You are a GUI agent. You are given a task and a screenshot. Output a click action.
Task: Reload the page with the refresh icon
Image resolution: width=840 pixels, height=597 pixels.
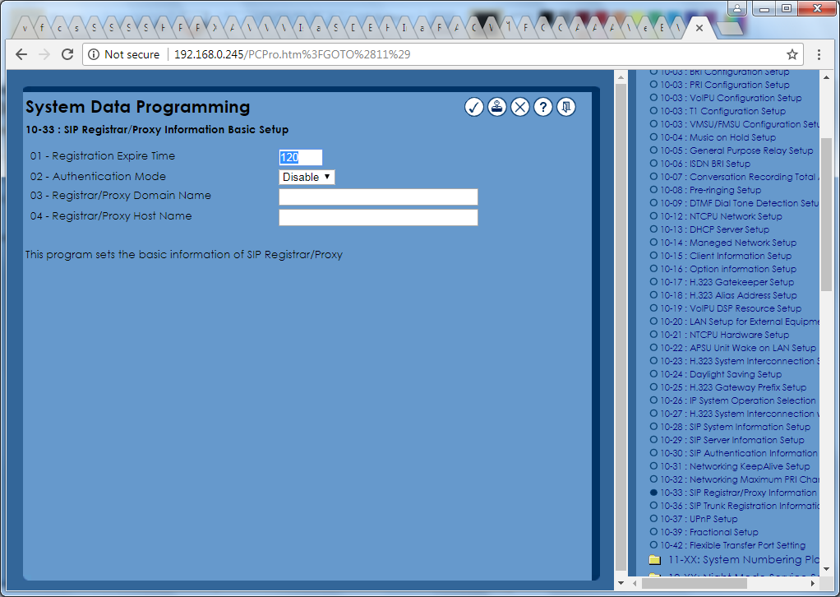[x=67, y=54]
